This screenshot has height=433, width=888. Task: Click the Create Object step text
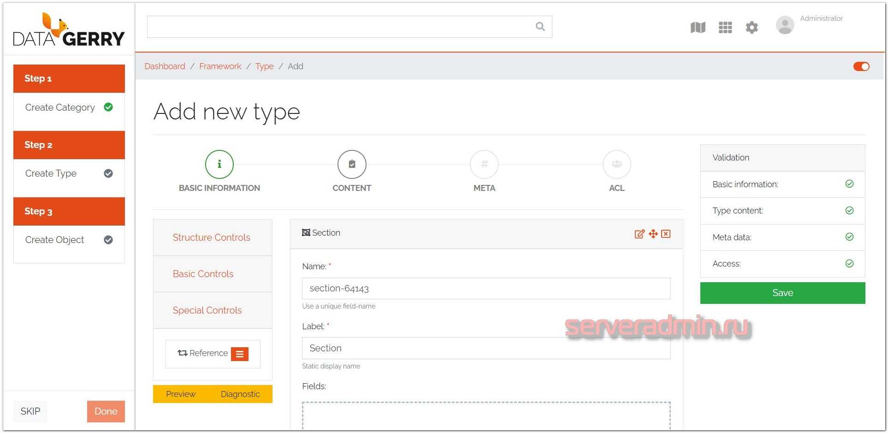click(x=54, y=240)
